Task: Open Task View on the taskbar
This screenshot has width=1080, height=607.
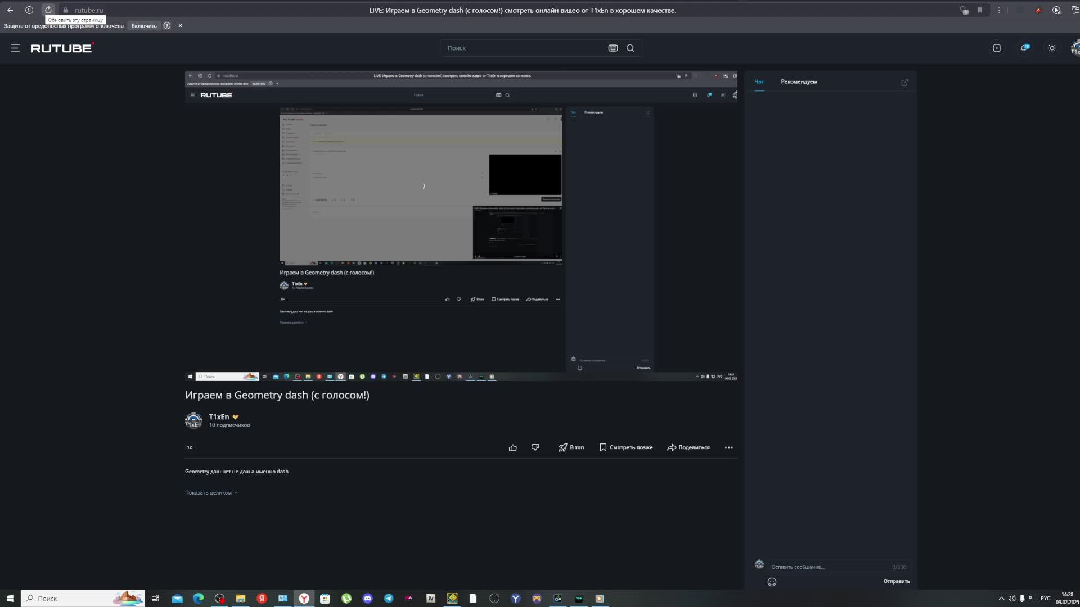Action: tap(155, 599)
